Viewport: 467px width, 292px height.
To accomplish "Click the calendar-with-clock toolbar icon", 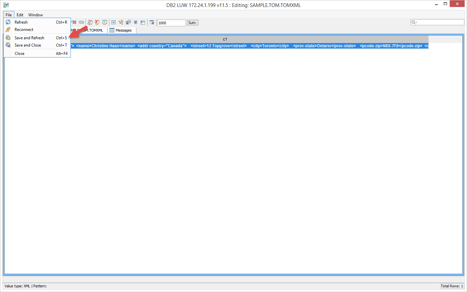I will click(128, 22).
